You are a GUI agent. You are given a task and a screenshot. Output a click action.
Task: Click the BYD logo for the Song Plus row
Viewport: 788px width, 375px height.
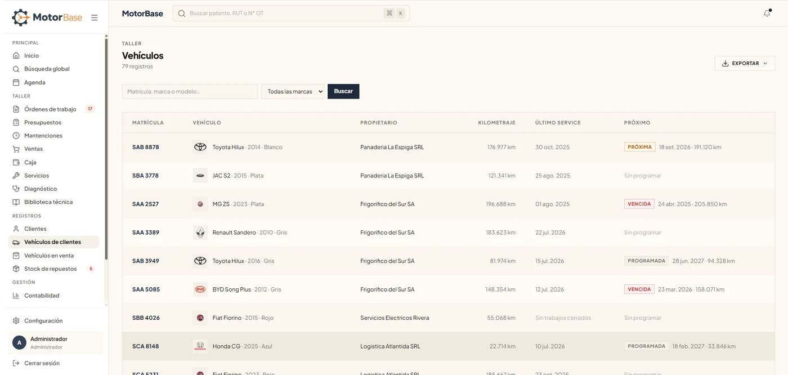tap(200, 289)
